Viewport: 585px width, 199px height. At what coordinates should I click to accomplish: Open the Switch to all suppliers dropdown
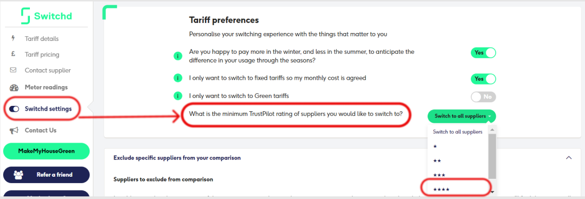[462, 116]
